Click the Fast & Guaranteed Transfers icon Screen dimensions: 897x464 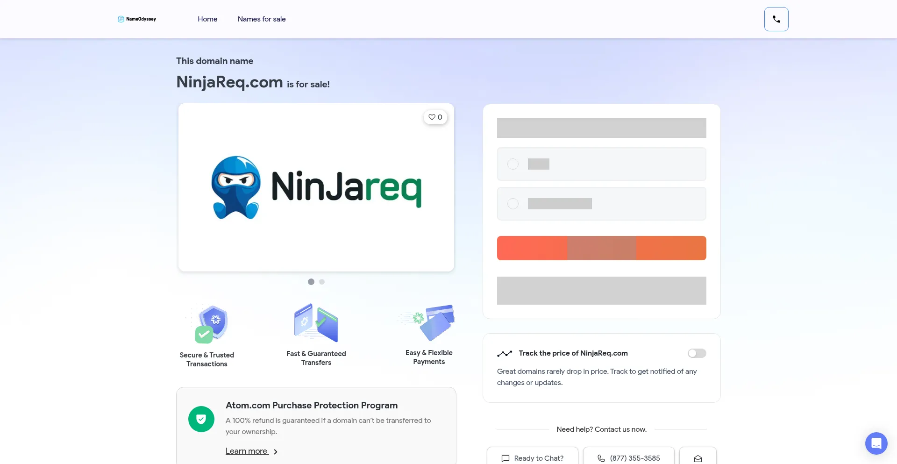316,323
